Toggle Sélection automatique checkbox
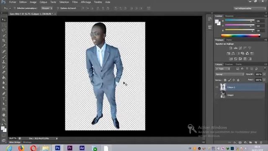The width and height of the screenshot is (268, 151). point(15,8)
